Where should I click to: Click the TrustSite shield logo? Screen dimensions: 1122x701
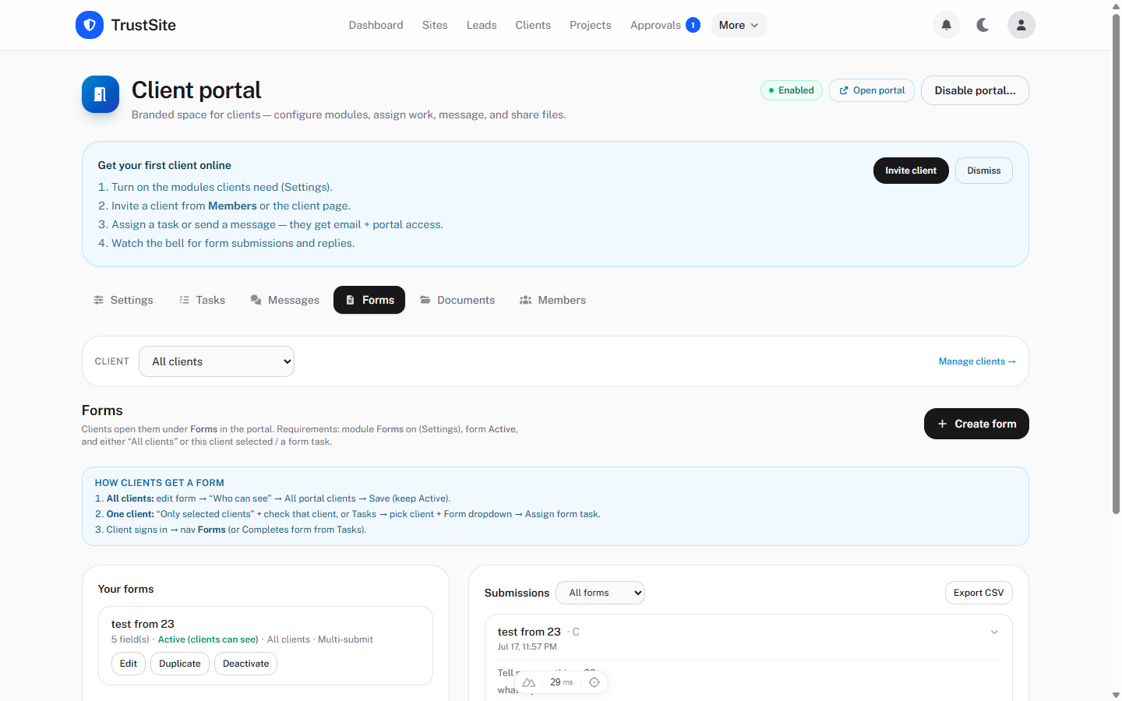pyautogui.click(x=90, y=25)
